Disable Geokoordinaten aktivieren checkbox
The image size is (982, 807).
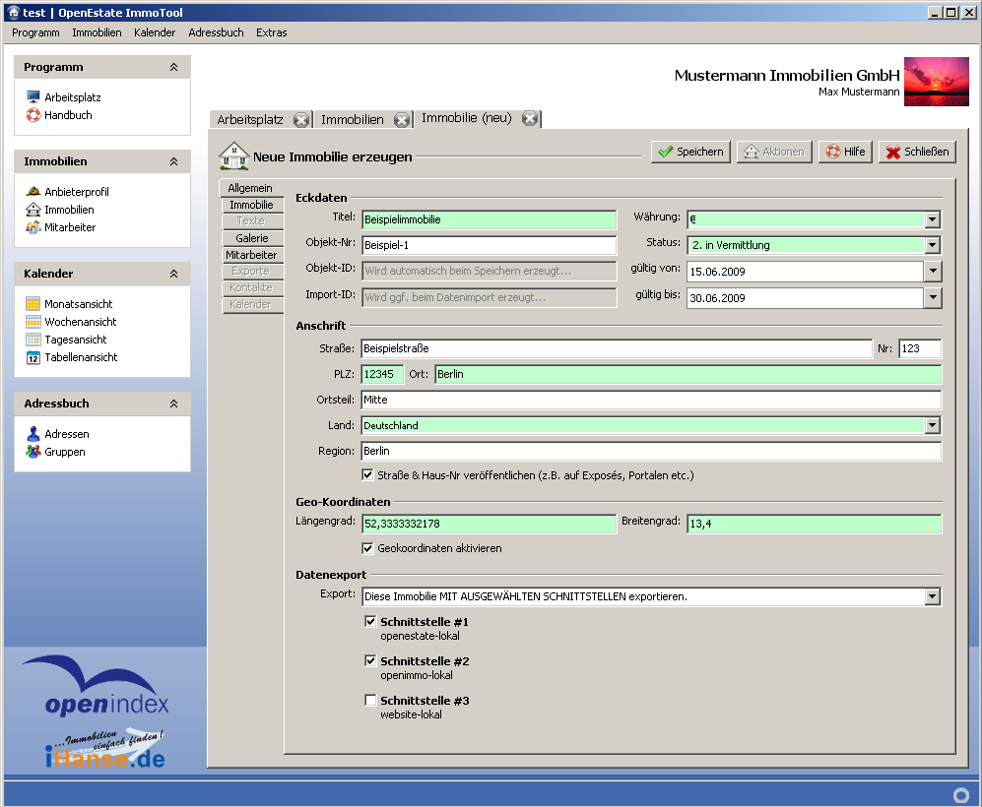point(368,548)
